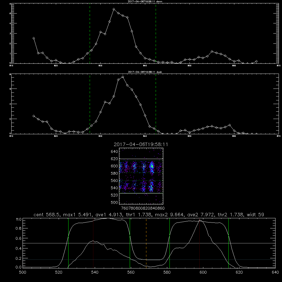This screenshot has width=282, height=282.
Task: Click the 'thr2 1.738' value
Action: pos(231,215)
